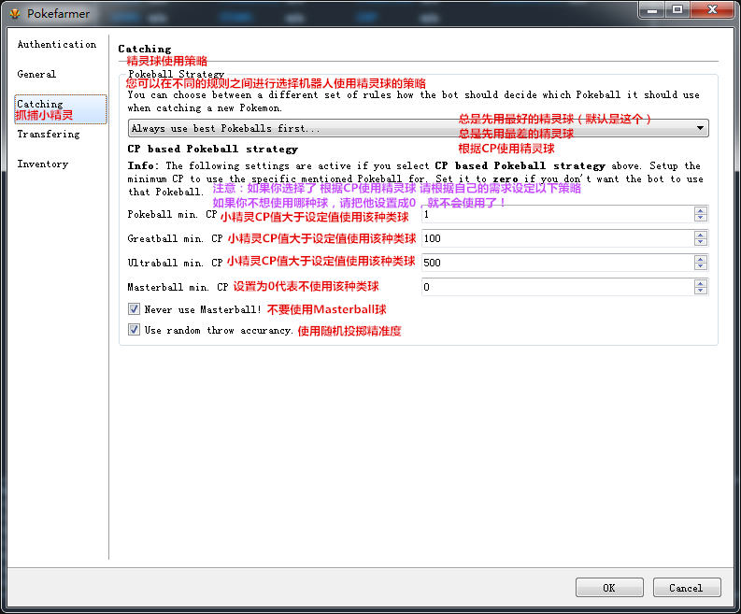Decrease Masterball min. CP with down arrow
Viewport: 741px width, 614px height.
coord(701,291)
